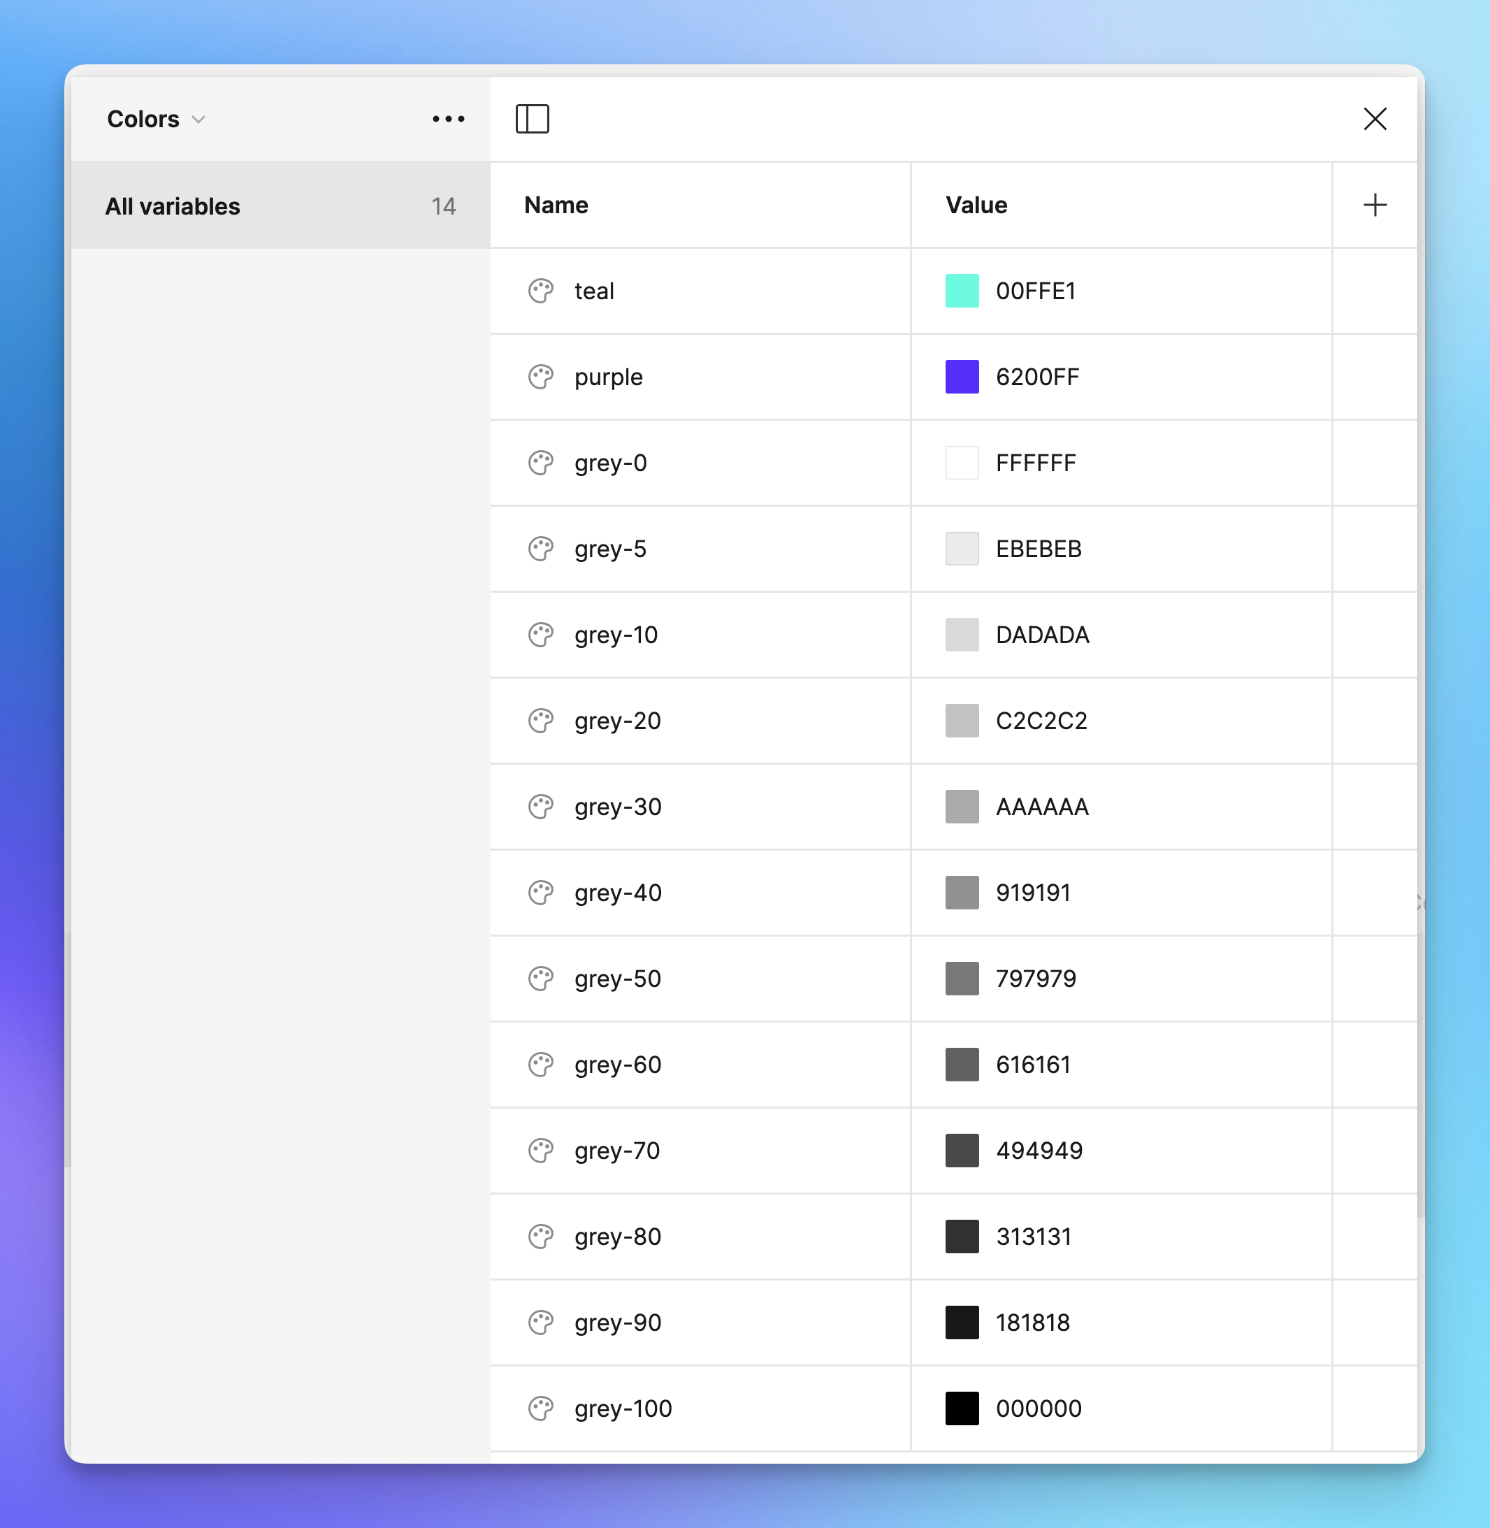Viewport: 1490px width, 1528px height.
Task: Open the Colors dropdown menu
Action: [x=154, y=119]
